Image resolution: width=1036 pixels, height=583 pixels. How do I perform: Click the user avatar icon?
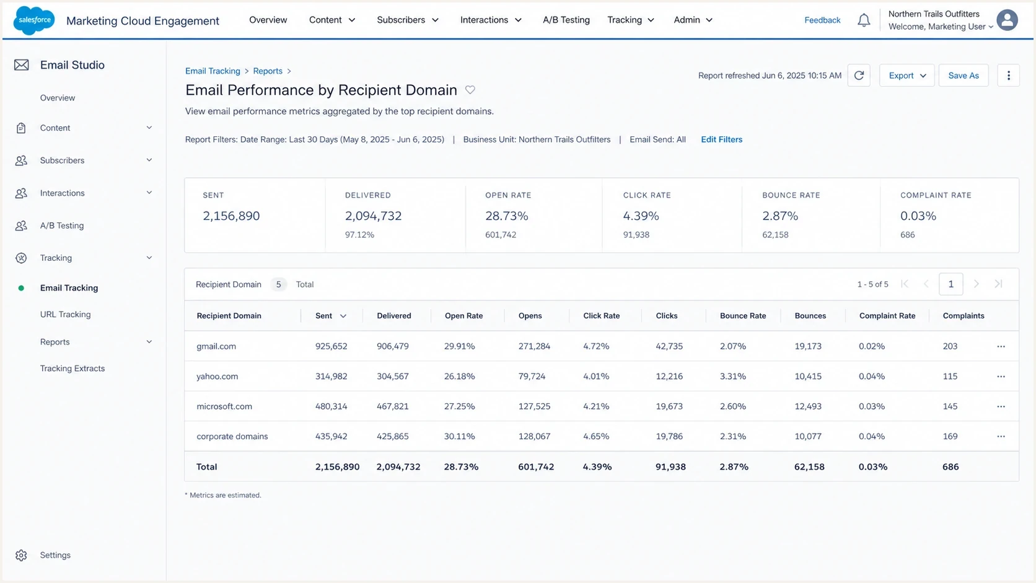tap(1007, 20)
